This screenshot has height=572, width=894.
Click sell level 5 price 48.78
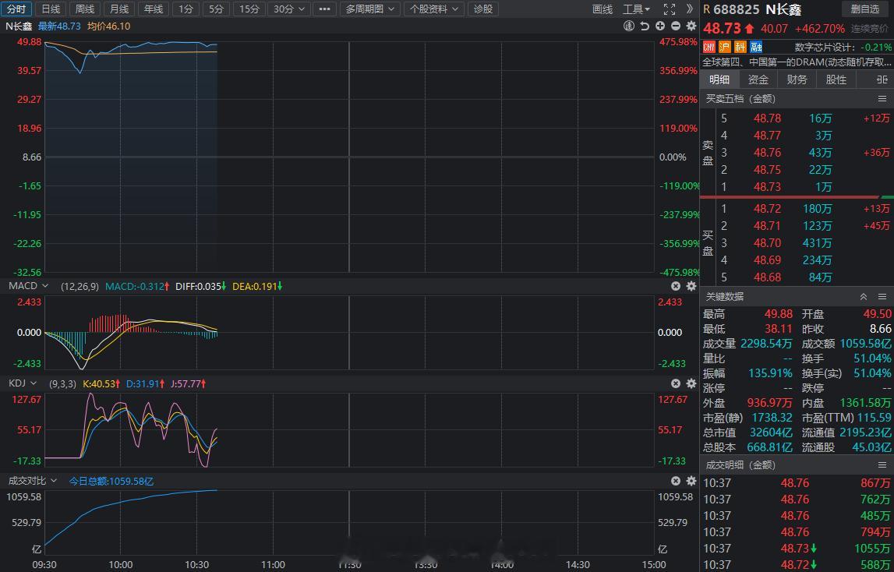768,118
